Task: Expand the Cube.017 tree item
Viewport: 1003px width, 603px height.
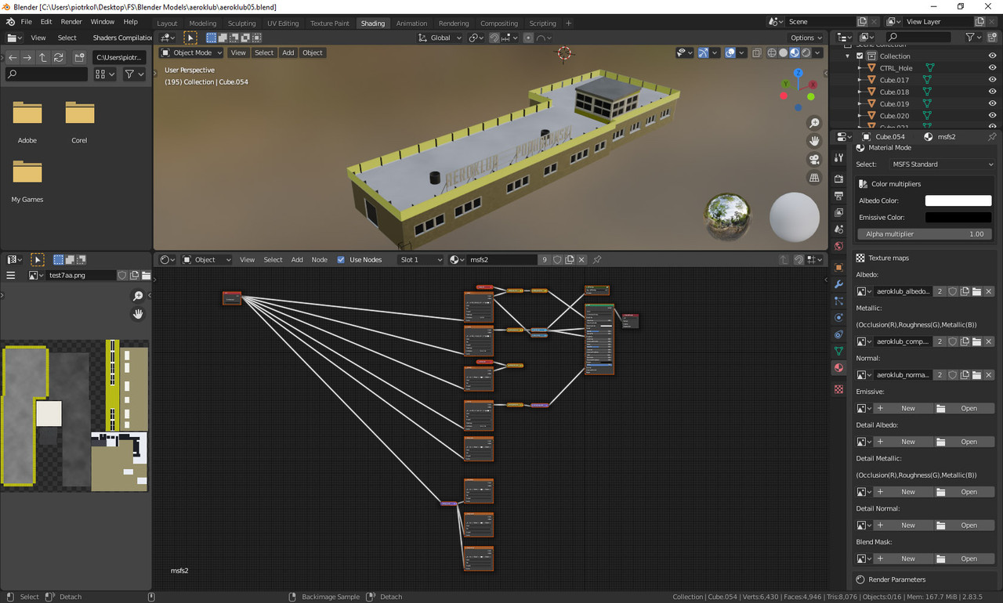Action: (860, 80)
